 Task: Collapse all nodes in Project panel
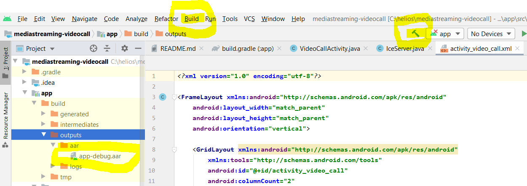coord(107,48)
